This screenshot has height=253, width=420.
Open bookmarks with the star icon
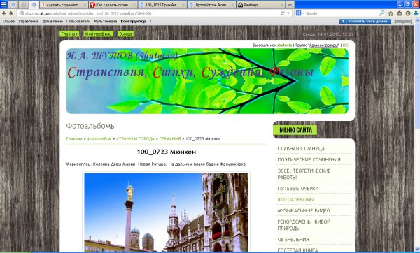click(391, 13)
